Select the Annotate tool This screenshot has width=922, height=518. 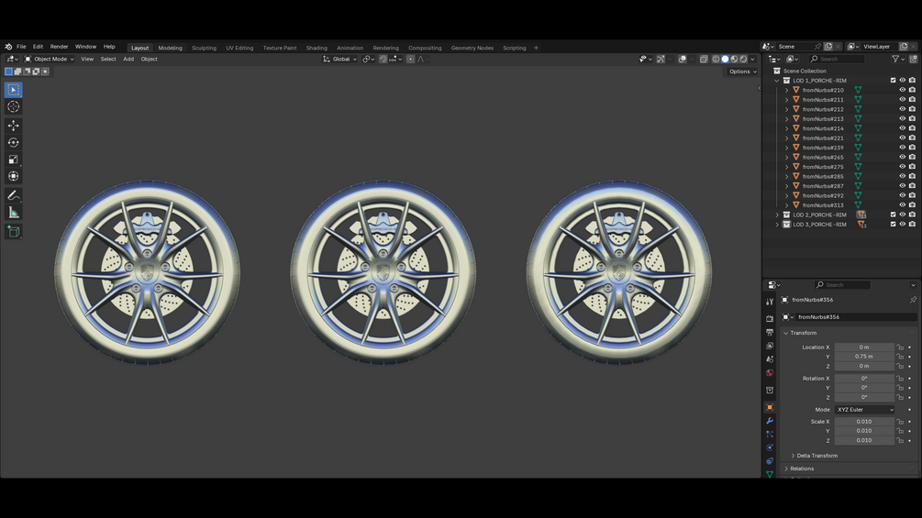pyautogui.click(x=13, y=195)
